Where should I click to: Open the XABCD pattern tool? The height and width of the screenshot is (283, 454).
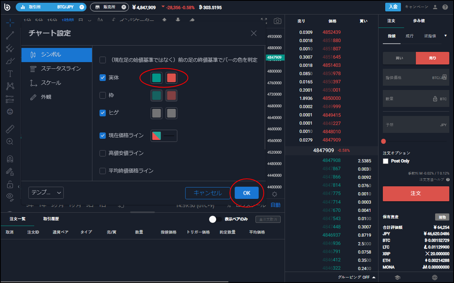pos(10,86)
